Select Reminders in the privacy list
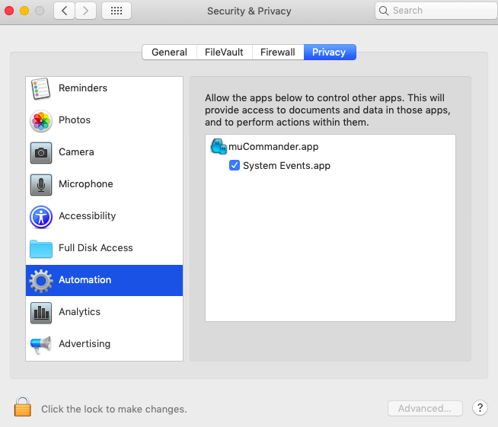The image size is (498, 427). (x=104, y=88)
